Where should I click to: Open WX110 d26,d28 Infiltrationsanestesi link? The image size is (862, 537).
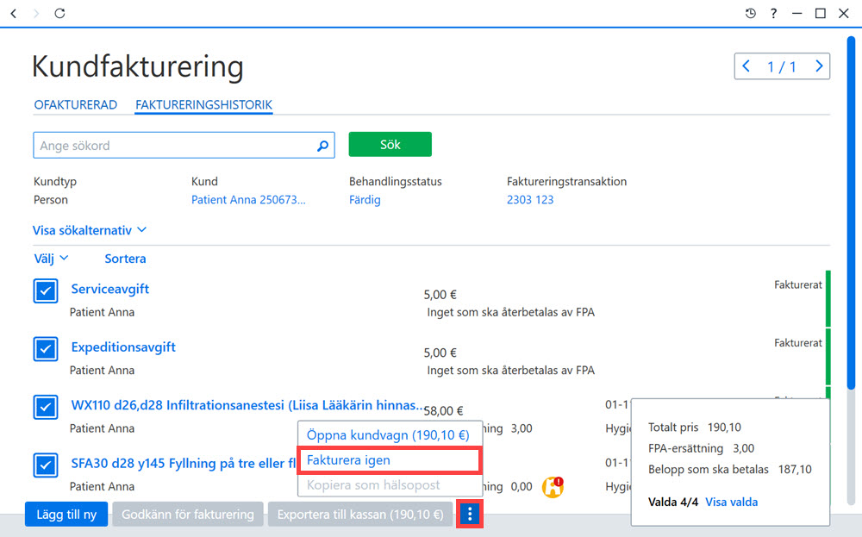point(247,405)
